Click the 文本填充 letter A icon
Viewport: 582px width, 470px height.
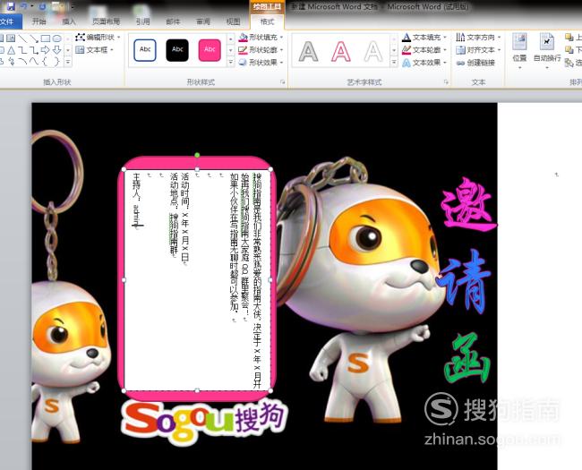click(x=407, y=37)
